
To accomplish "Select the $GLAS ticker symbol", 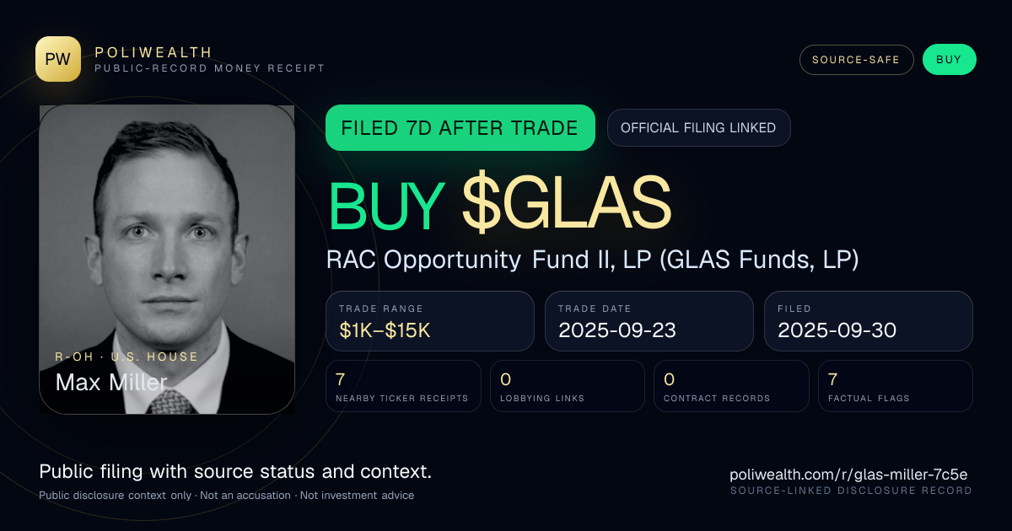I will coord(567,205).
